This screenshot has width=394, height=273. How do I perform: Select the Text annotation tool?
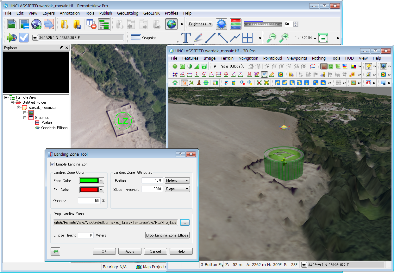(186, 37)
